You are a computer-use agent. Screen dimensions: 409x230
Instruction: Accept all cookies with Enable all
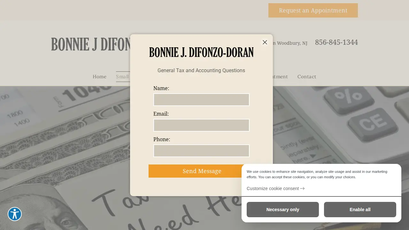coord(360,210)
